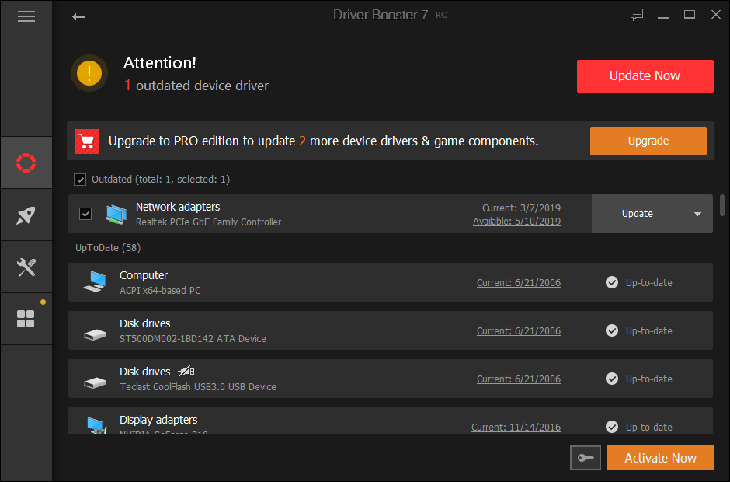The image size is (730, 482).
Task: Click the yellow Attention warning icon
Action: [x=89, y=73]
